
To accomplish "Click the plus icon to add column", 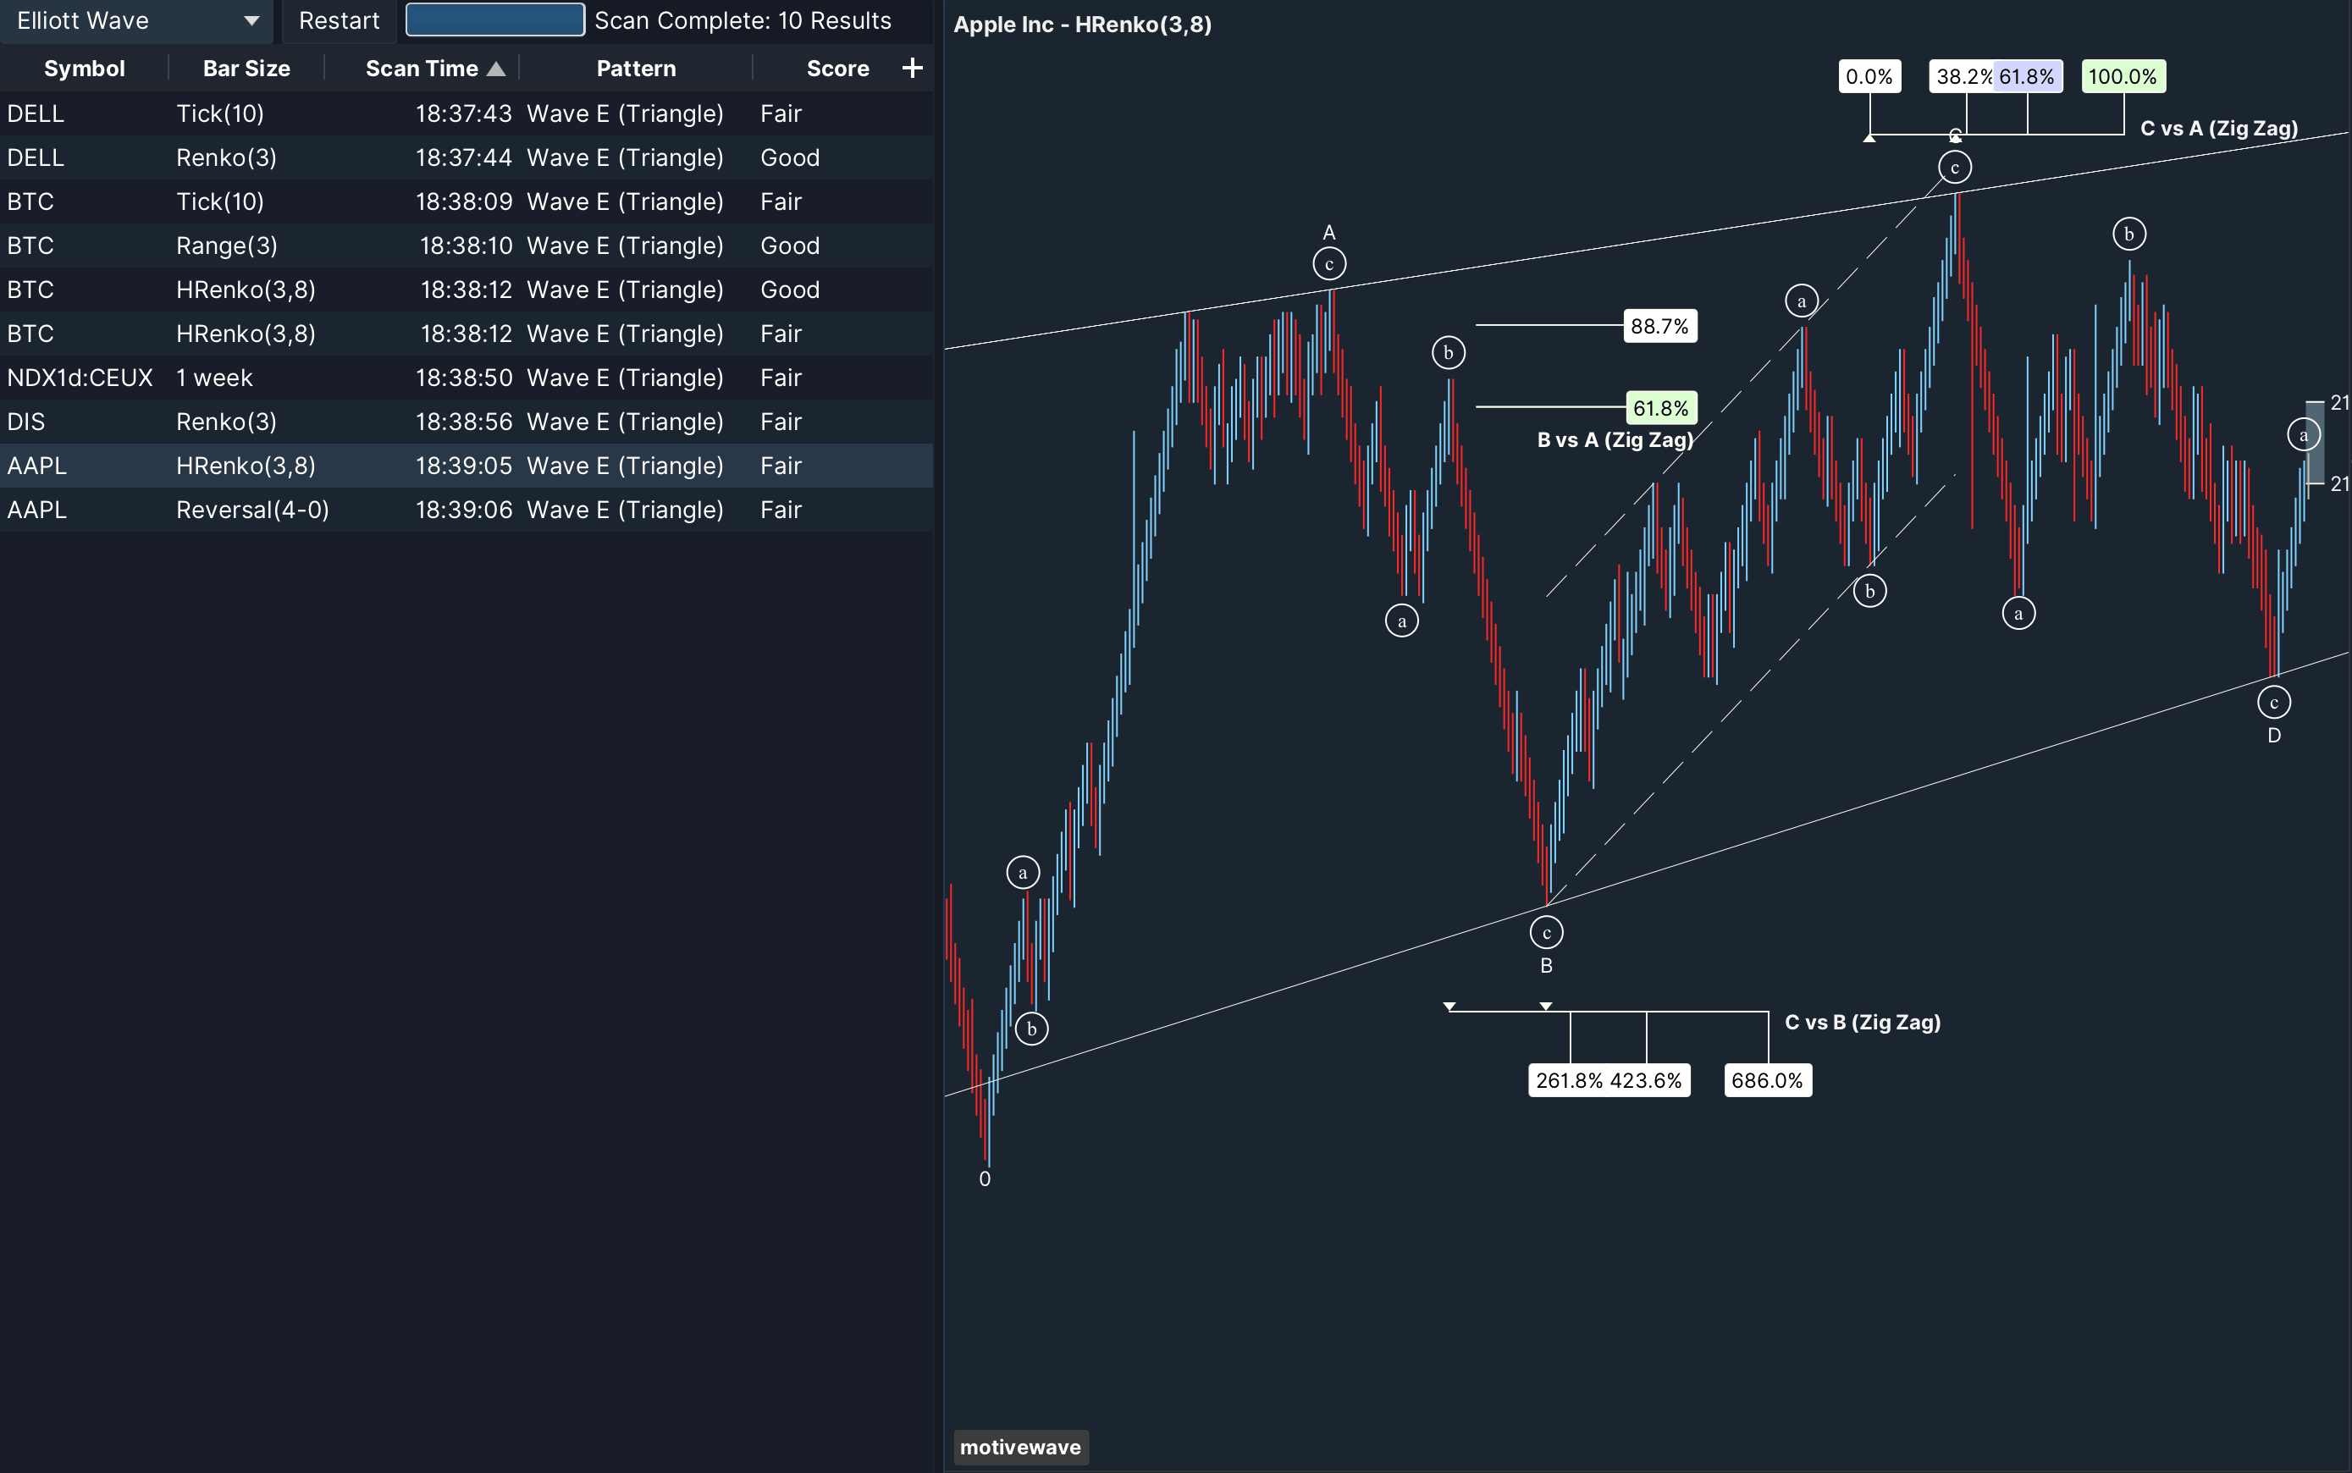I will 912,69.
